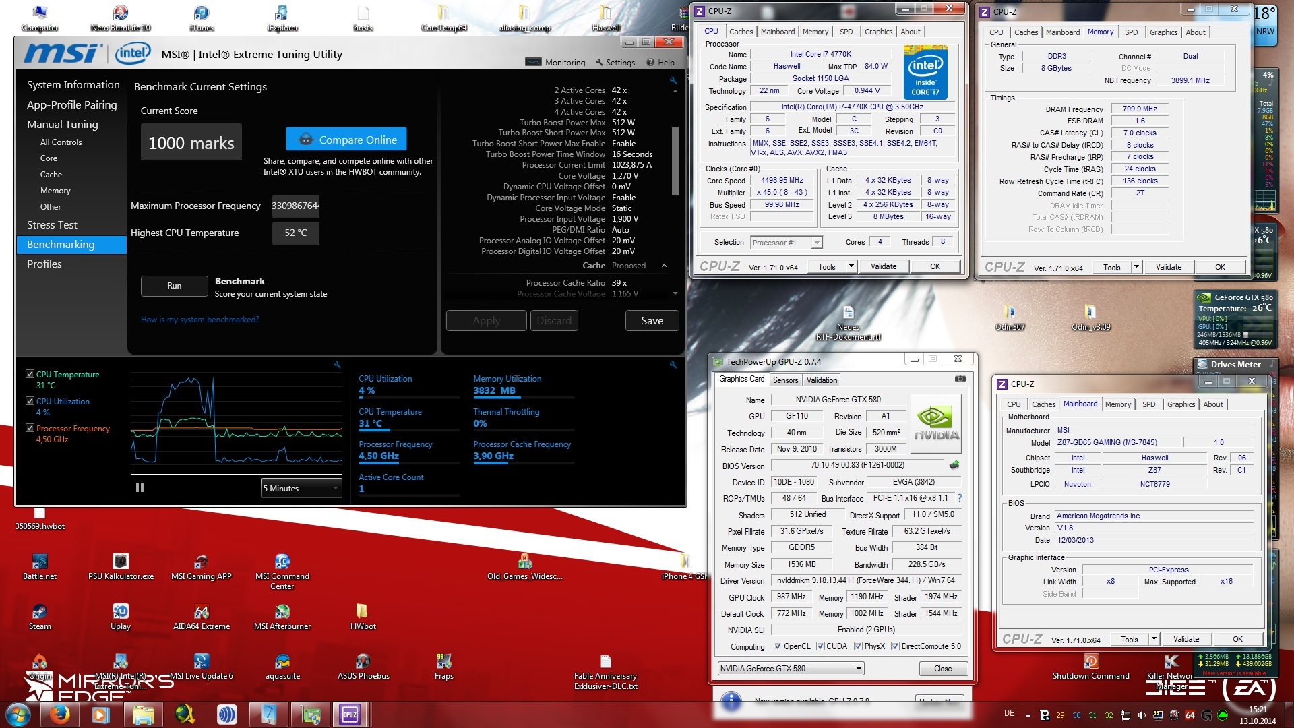Open Tools dropdown arrow in Mainboard CPU-Z window
This screenshot has width=1294, height=728.
[x=1154, y=639]
